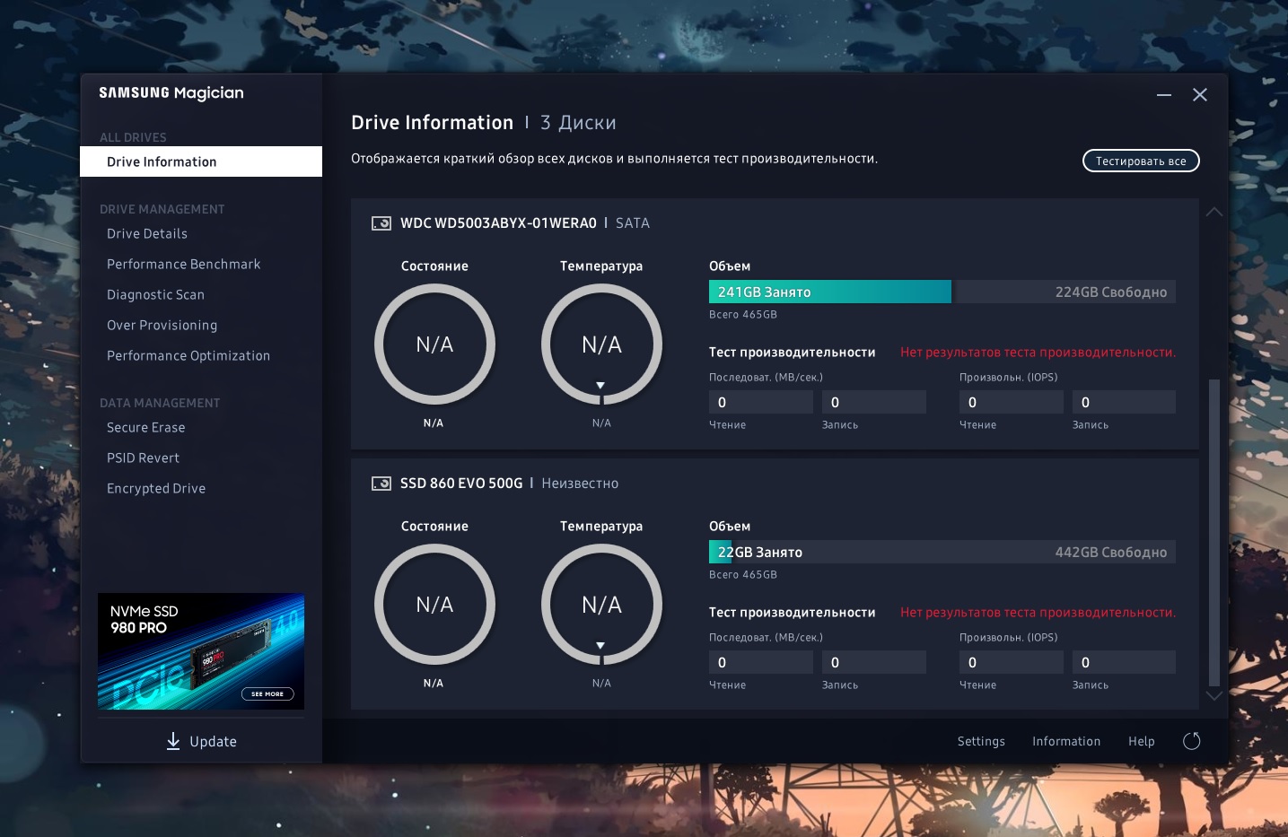Click the 224GB Свободно free space bar
The height and width of the screenshot is (837, 1288).
click(x=1065, y=292)
